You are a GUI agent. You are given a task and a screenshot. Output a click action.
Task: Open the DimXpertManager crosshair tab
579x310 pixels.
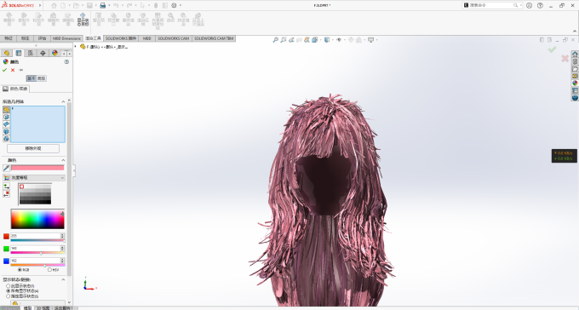click(x=43, y=53)
